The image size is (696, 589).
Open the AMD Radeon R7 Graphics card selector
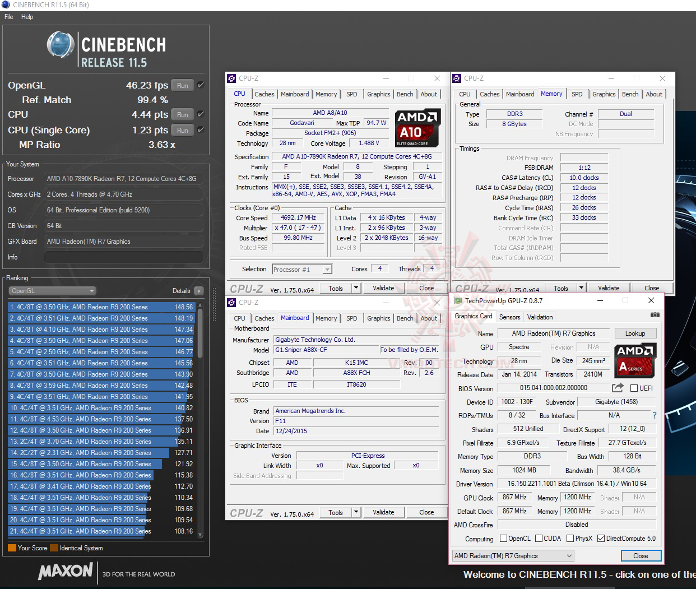coord(513,556)
